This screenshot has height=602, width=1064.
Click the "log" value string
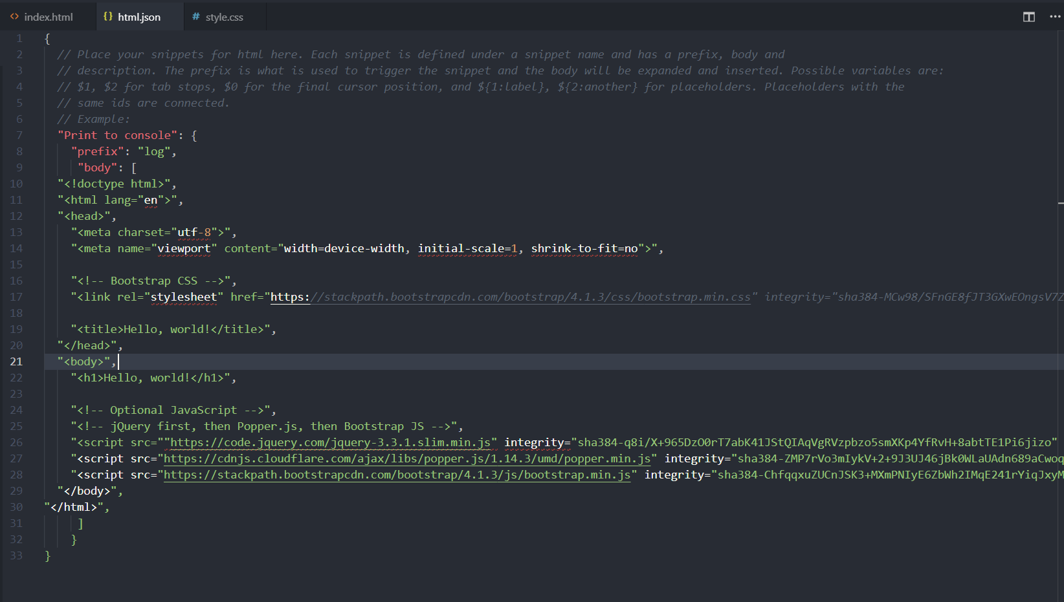154,151
